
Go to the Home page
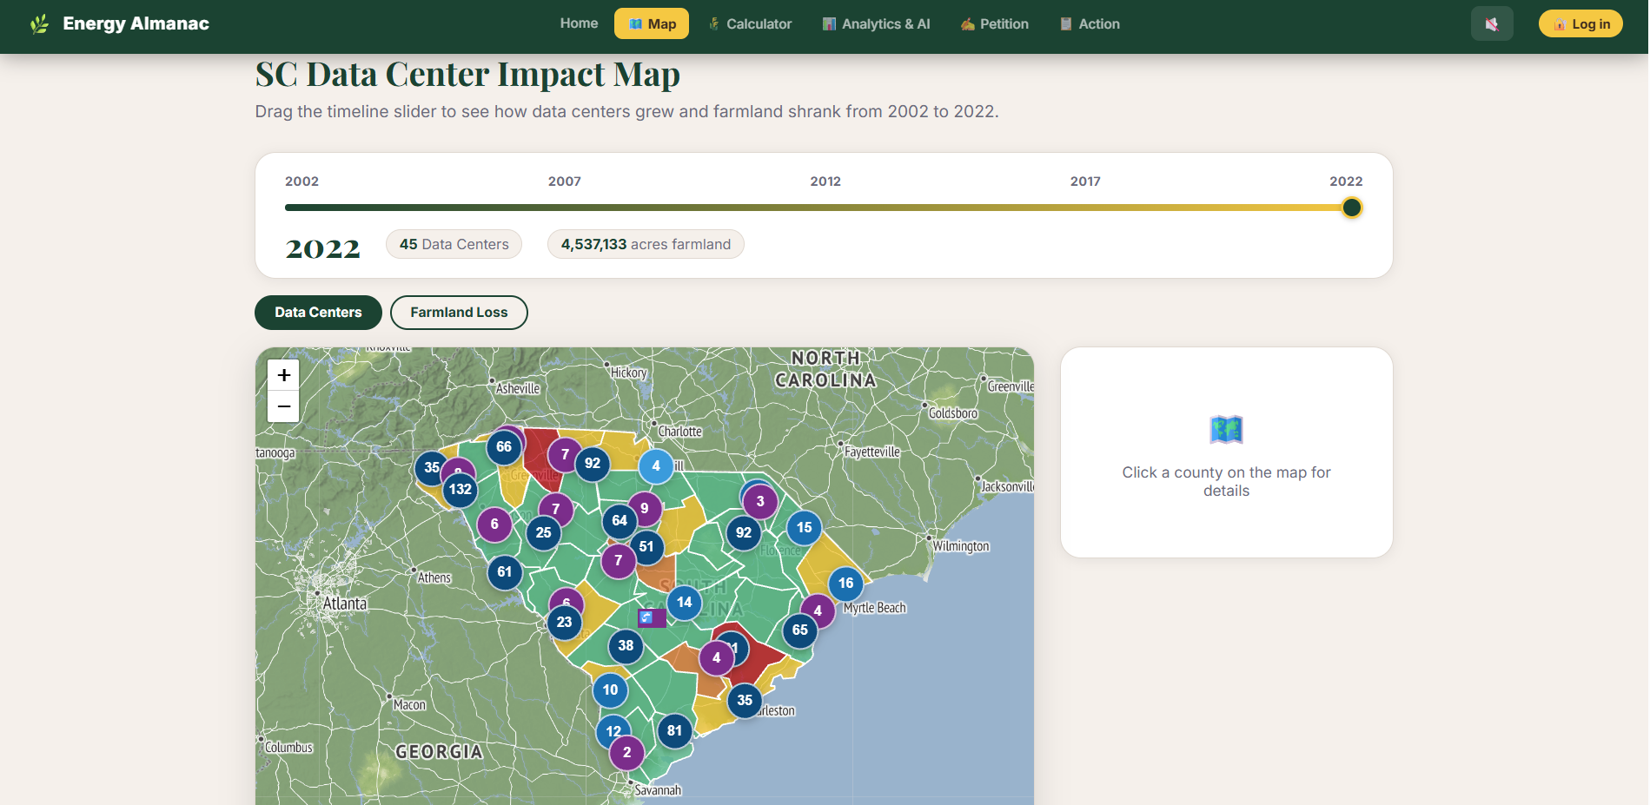click(x=579, y=23)
